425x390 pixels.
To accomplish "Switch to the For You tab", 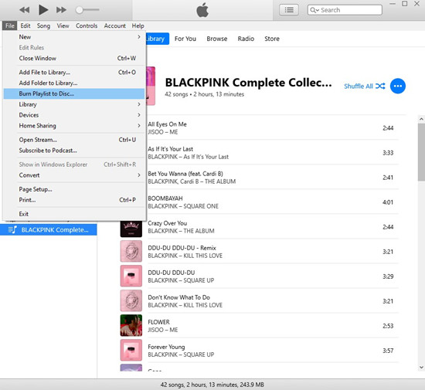I will pos(185,39).
